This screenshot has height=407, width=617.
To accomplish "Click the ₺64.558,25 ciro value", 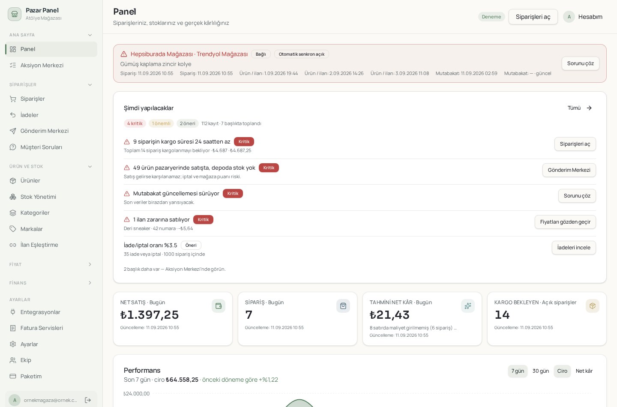I will coord(182,380).
